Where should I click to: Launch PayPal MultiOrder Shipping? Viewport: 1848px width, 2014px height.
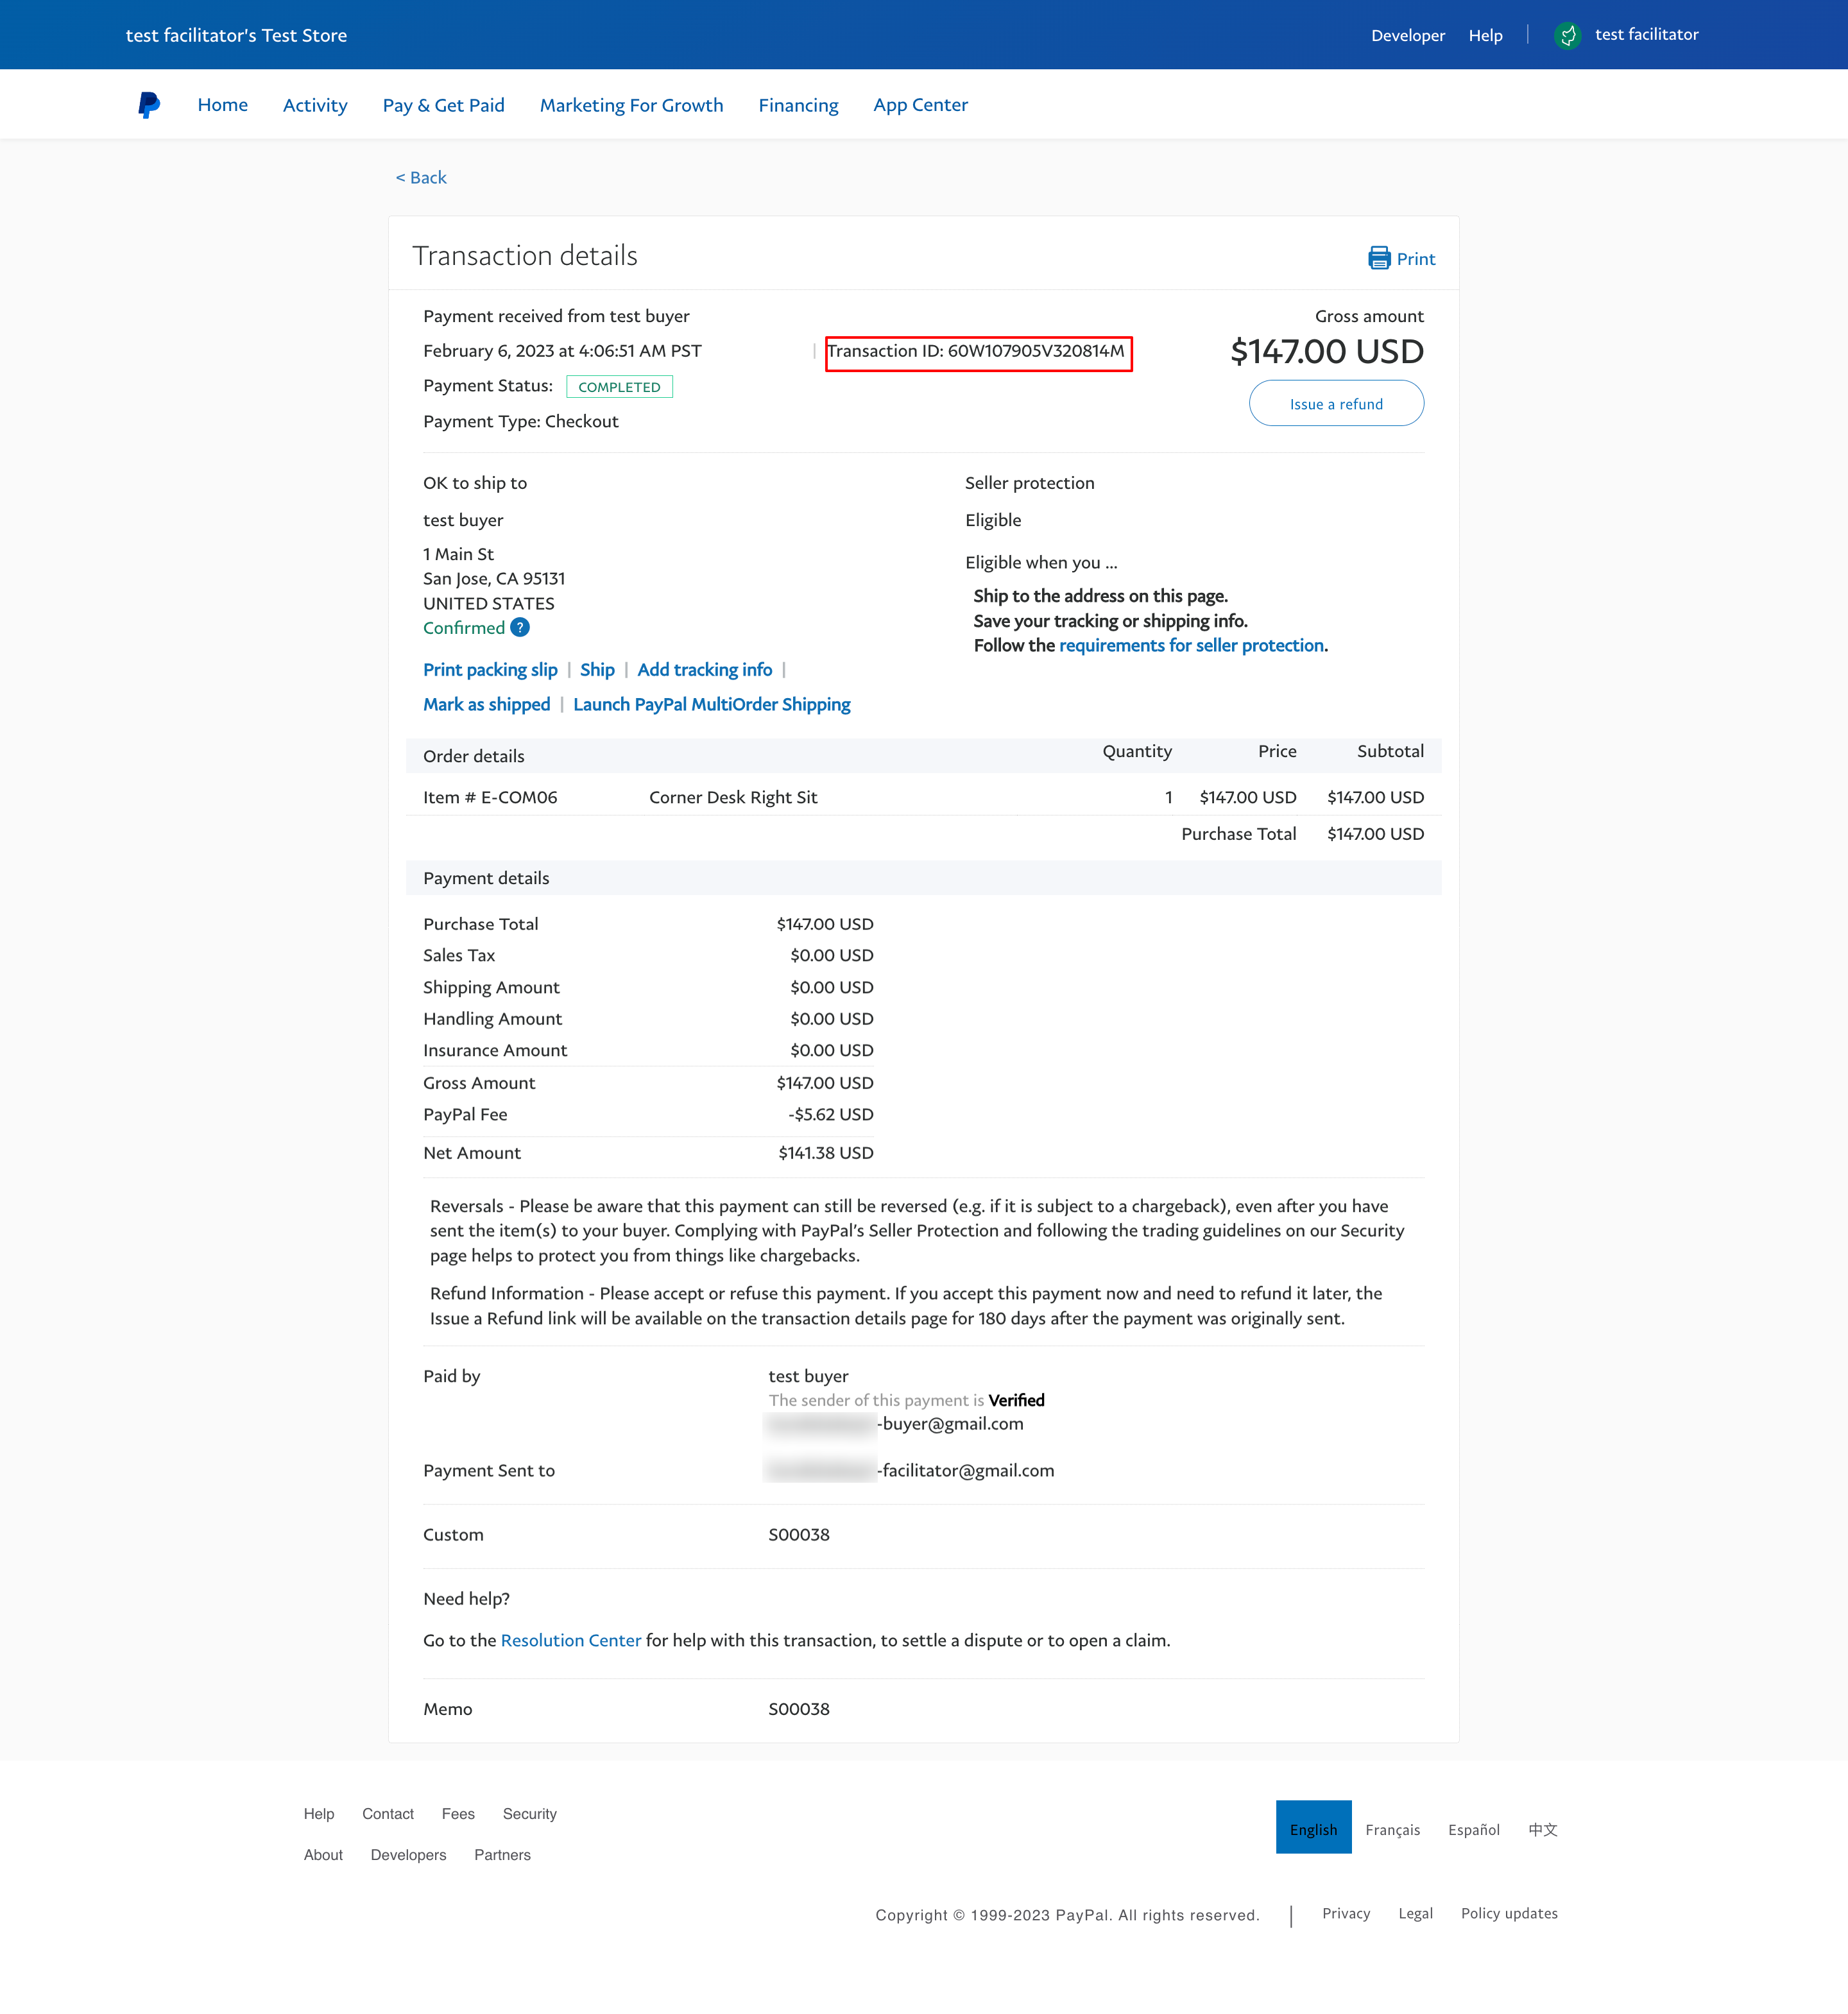[711, 704]
